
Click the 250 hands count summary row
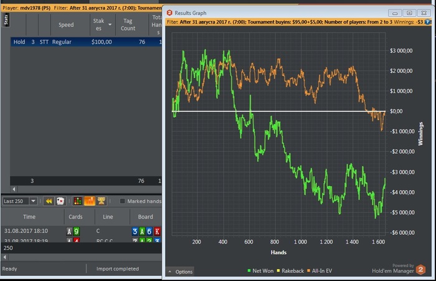82,248
